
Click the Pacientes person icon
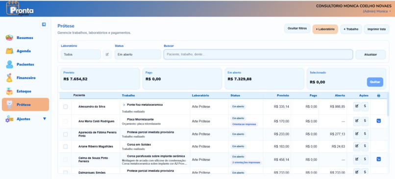point(9,64)
